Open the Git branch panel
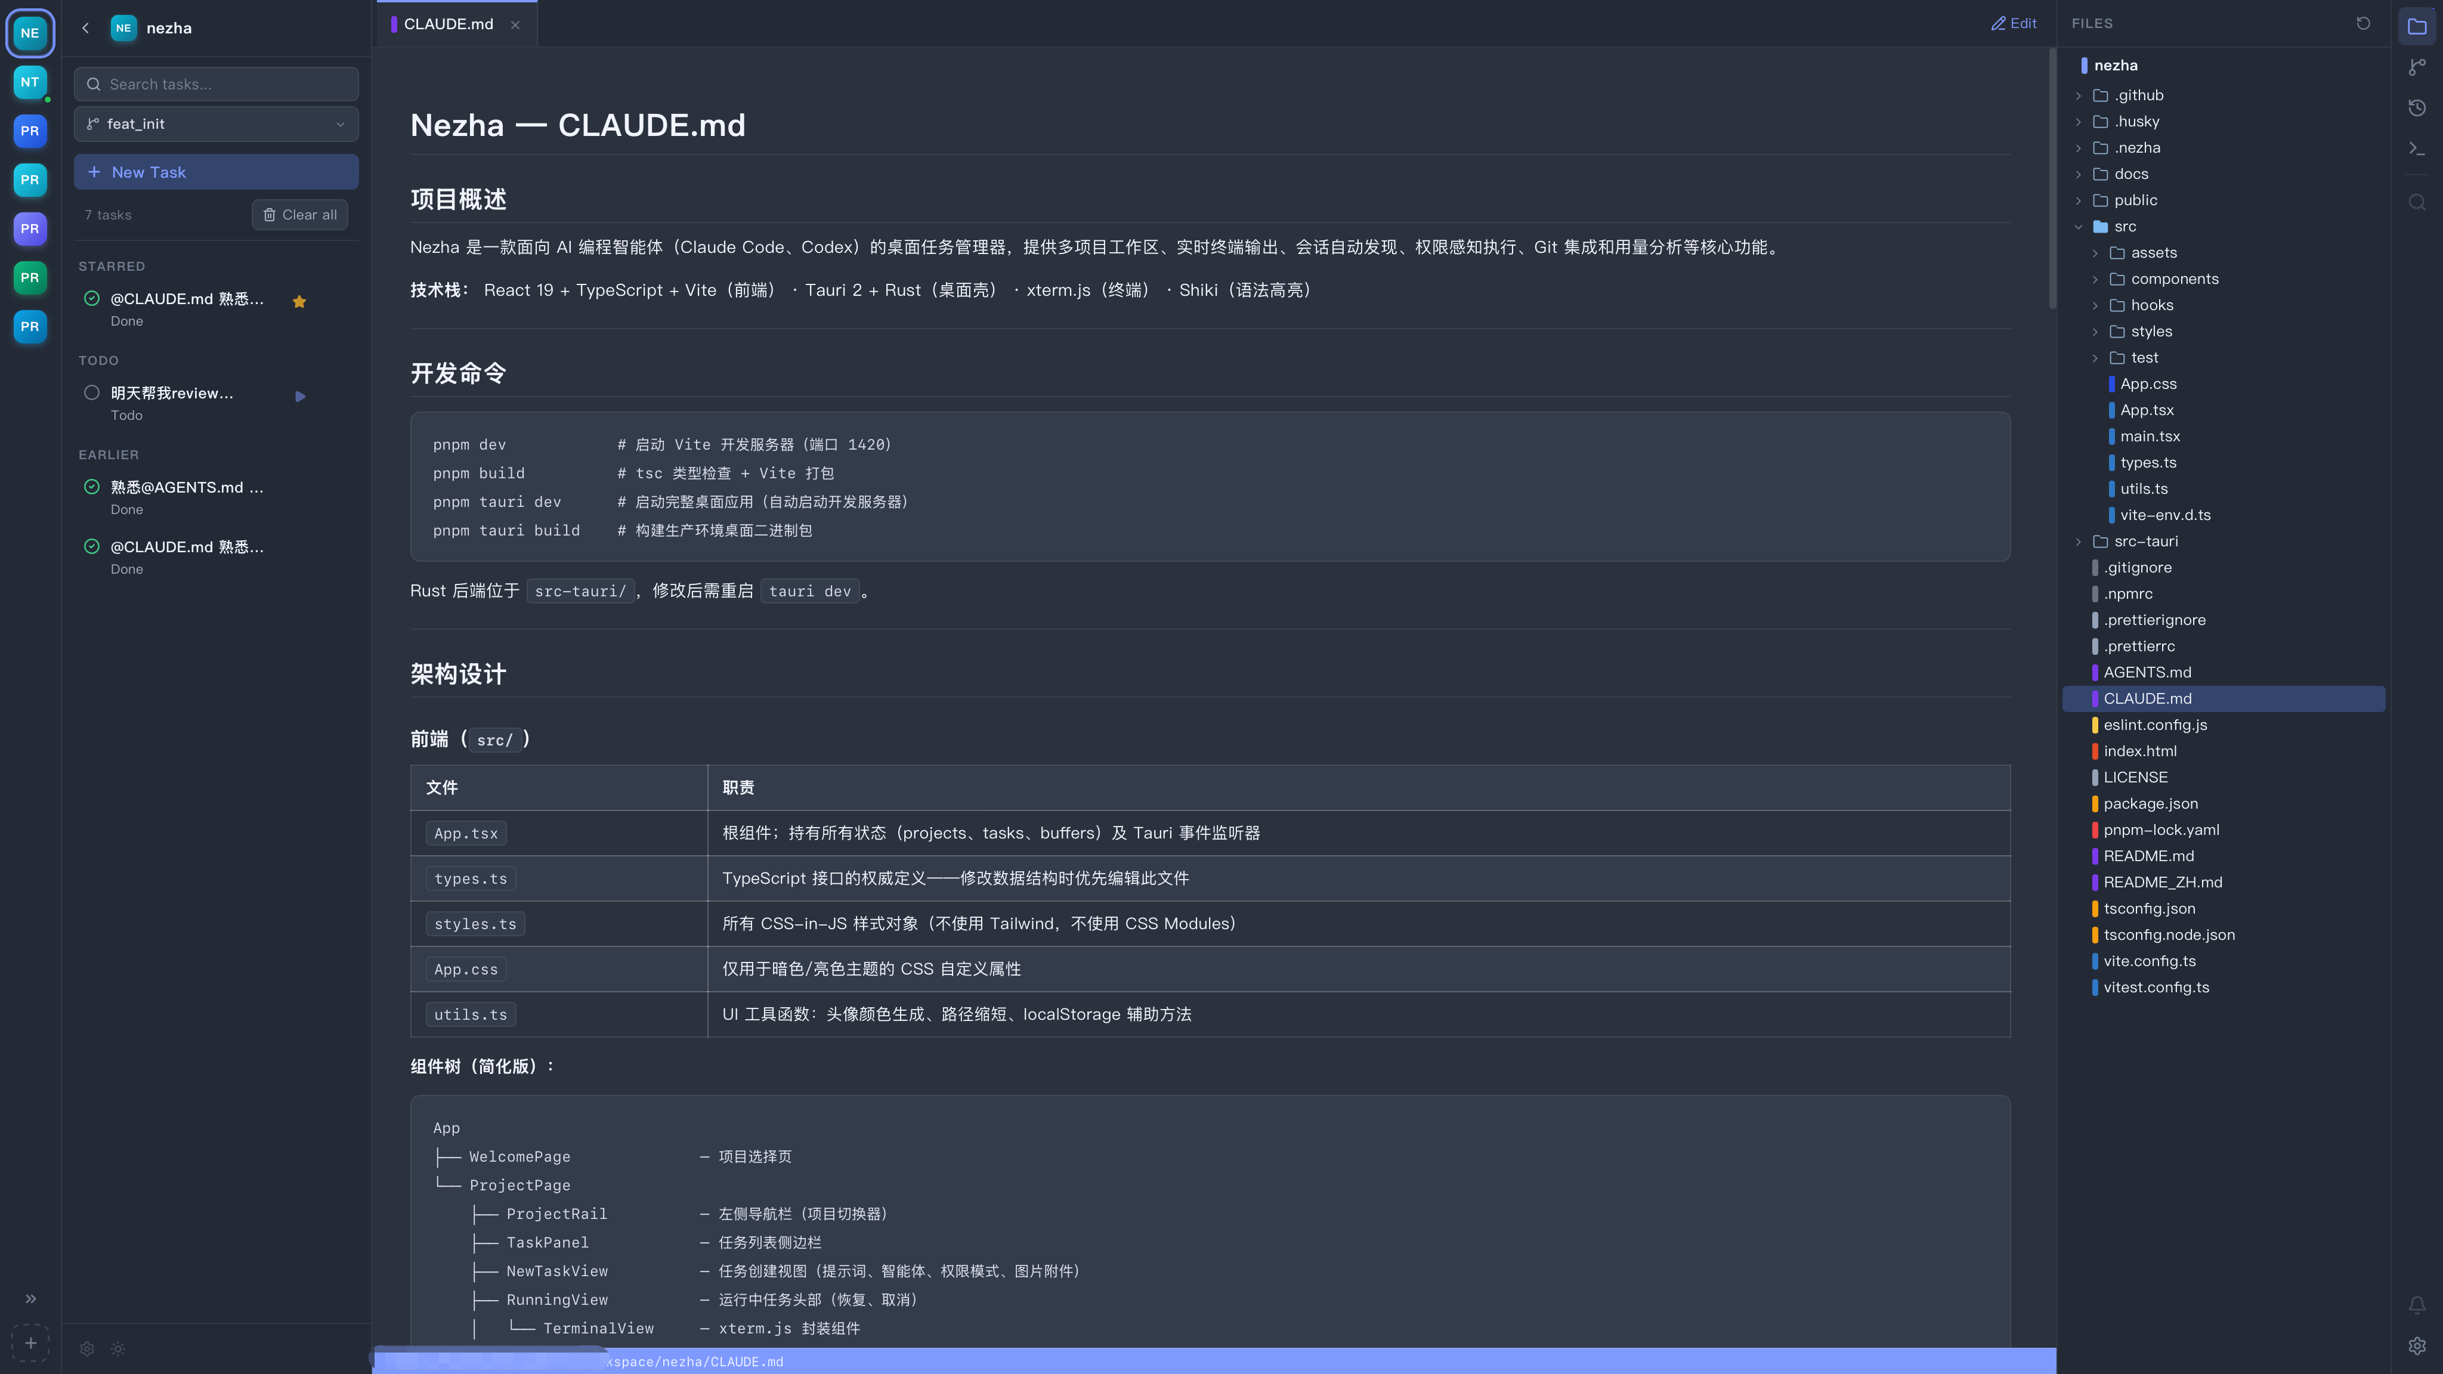 tap(2416, 67)
